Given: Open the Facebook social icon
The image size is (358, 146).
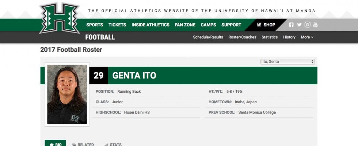Looking at the screenshot, I should click(291, 25).
